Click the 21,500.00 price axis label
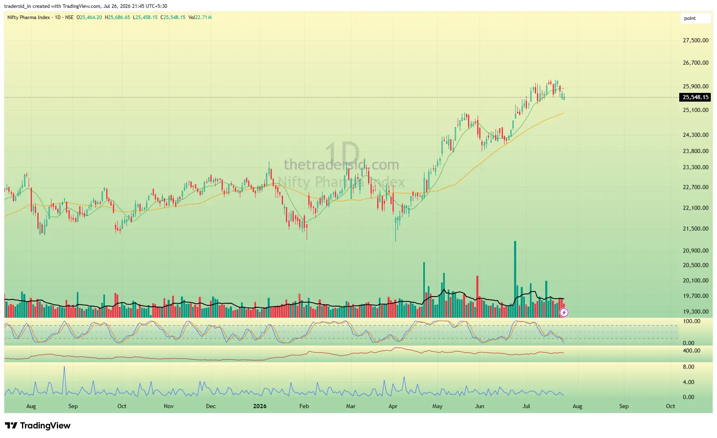Screen dimensions: 717x438 click(696, 229)
